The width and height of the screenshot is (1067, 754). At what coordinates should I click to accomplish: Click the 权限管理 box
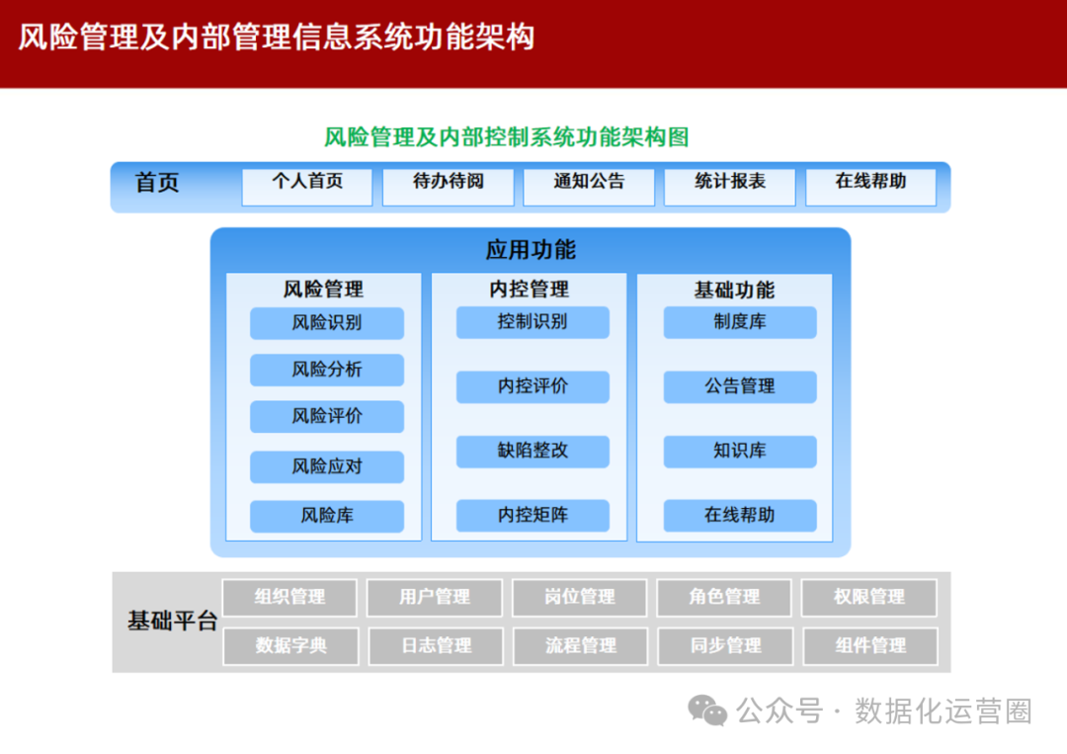tap(869, 598)
